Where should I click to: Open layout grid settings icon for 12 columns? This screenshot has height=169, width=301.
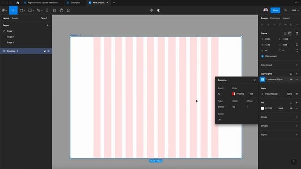pos(262,79)
